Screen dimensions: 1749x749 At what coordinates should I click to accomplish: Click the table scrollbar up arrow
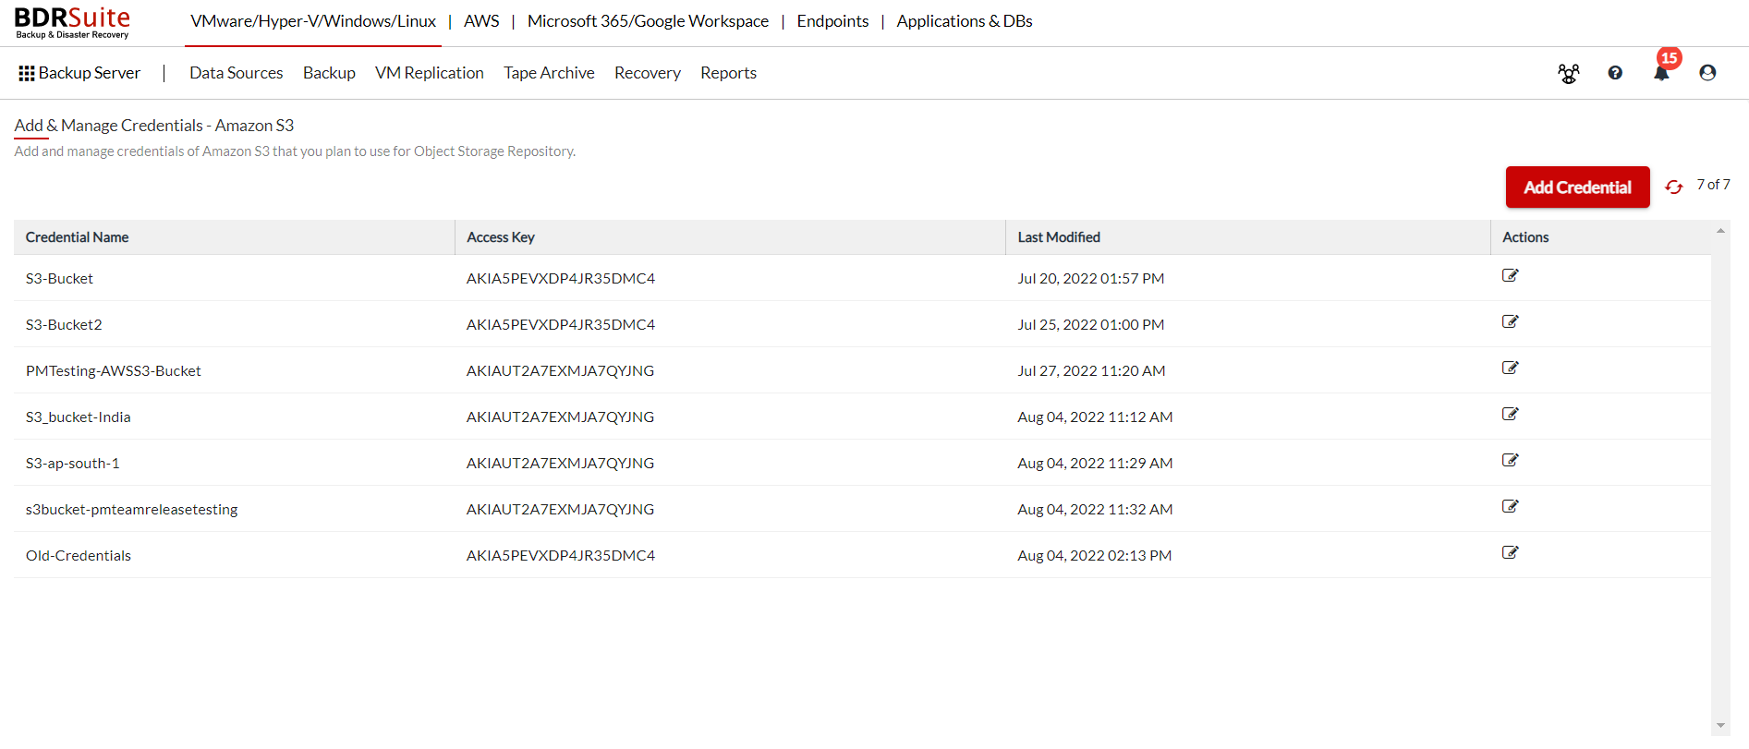click(1720, 231)
